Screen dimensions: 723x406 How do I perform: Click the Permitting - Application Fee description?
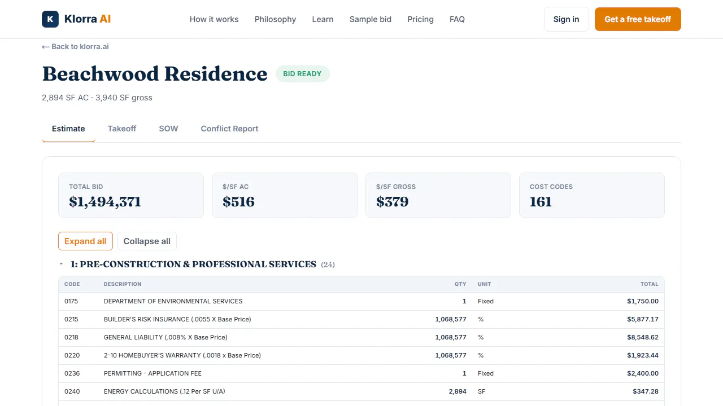click(153, 373)
